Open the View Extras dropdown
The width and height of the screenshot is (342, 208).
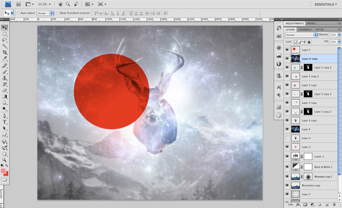pos(30,4)
